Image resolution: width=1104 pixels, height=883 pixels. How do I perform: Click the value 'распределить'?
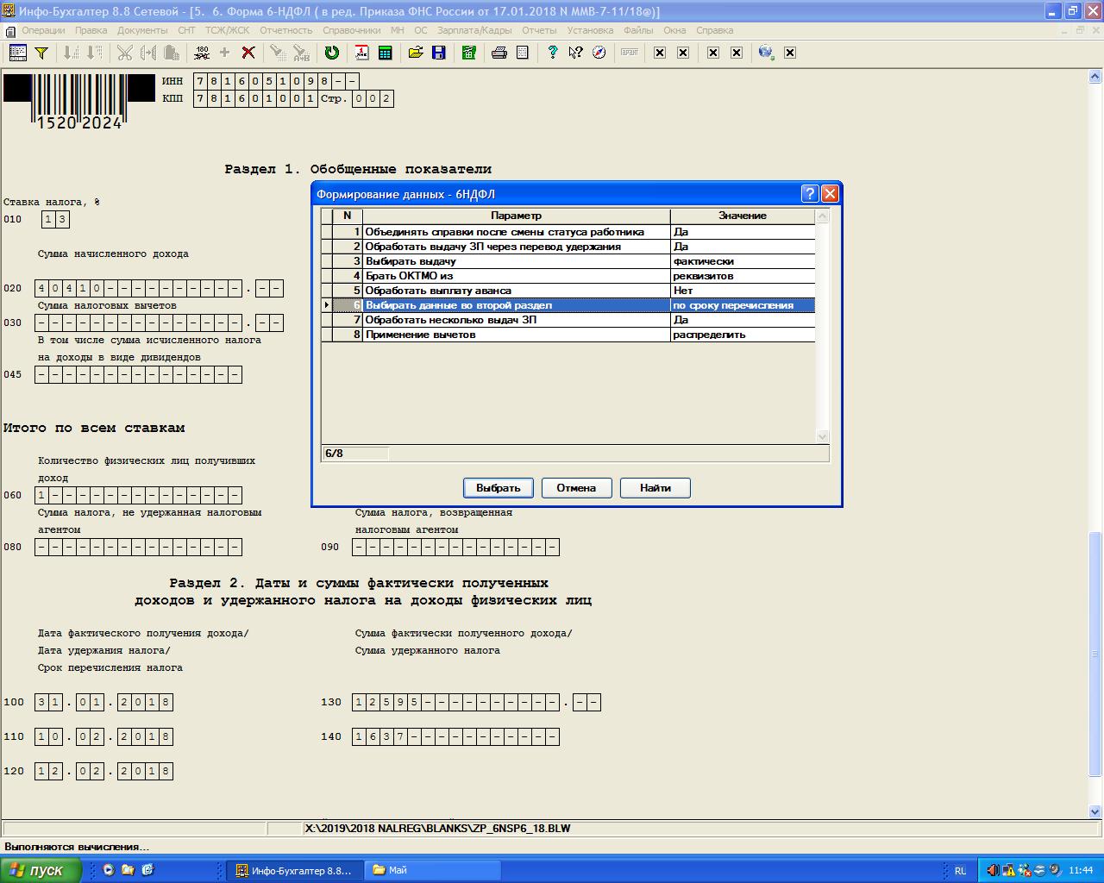click(x=709, y=335)
